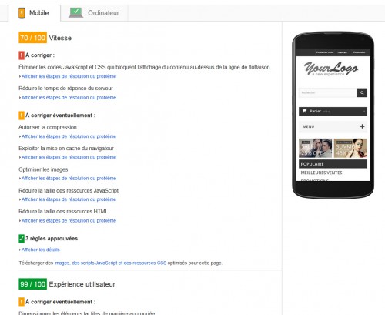Click the Vitesse heading text
Image resolution: width=385 pixels, height=315 pixels.
[x=60, y=38]
